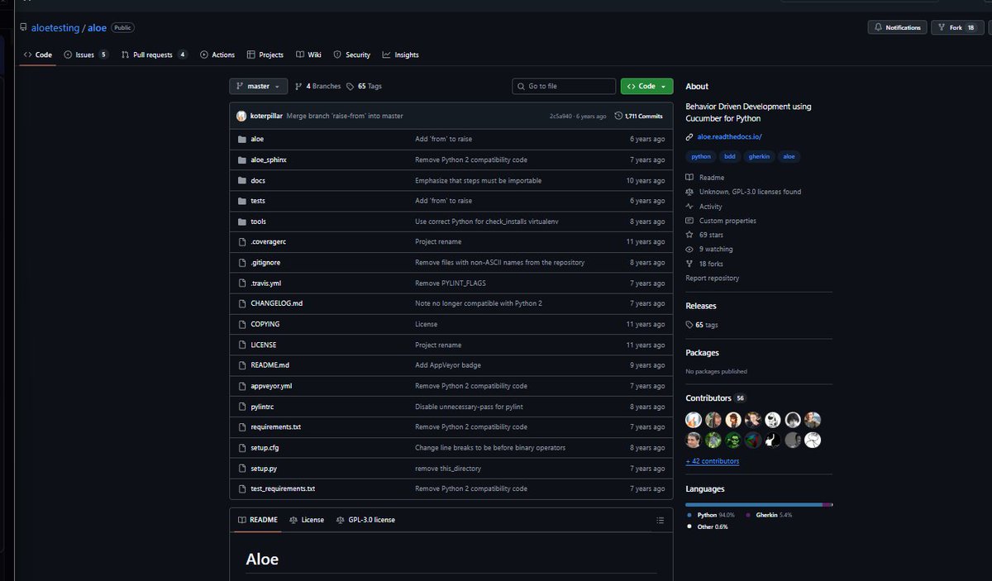Open README.md in file list
The height and width of the screenshot is (581, 992).
[269, 365]
